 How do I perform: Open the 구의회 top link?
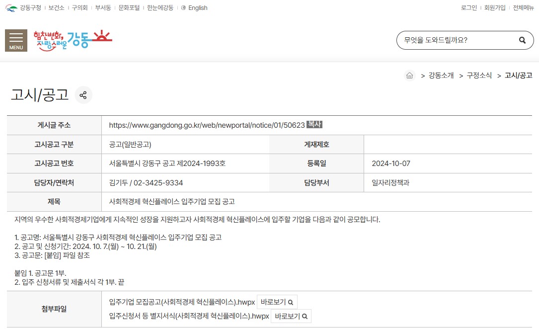click(x=79, y=8)
